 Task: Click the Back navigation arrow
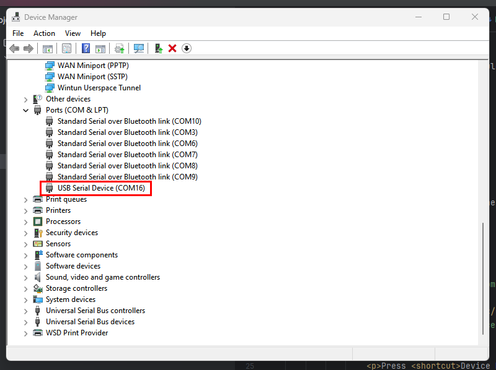pos(14,48)
